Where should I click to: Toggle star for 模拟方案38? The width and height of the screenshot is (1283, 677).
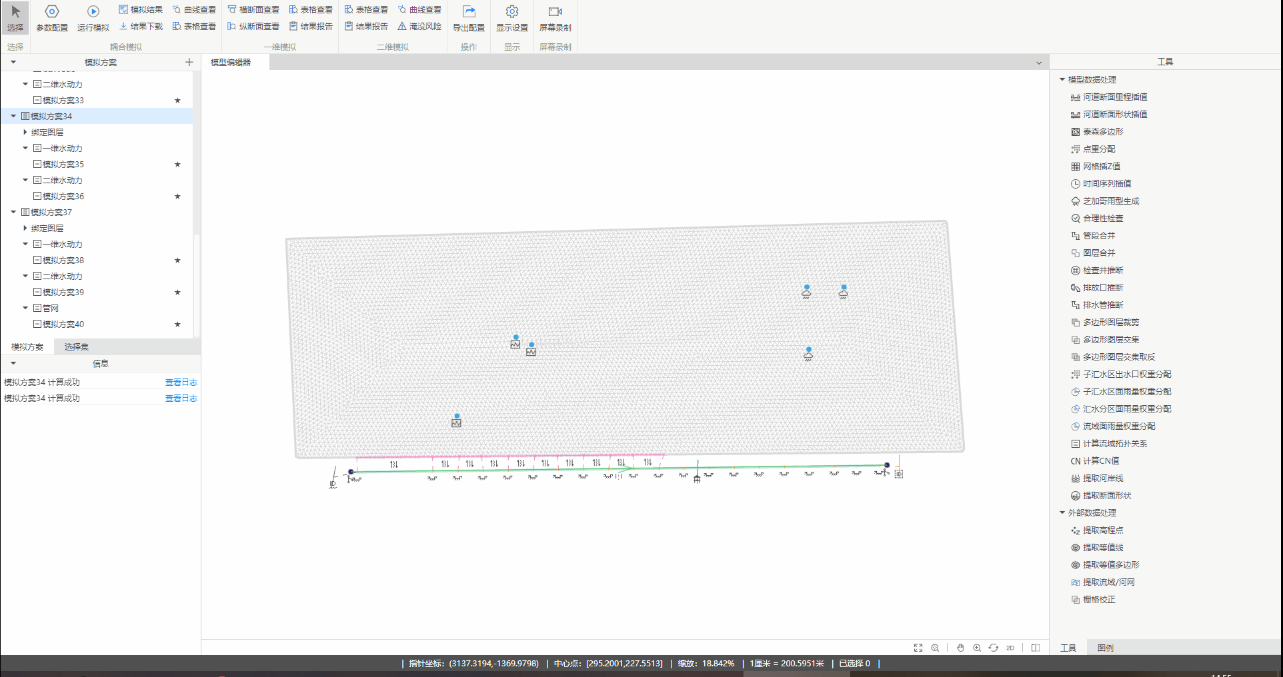point(177,260)
